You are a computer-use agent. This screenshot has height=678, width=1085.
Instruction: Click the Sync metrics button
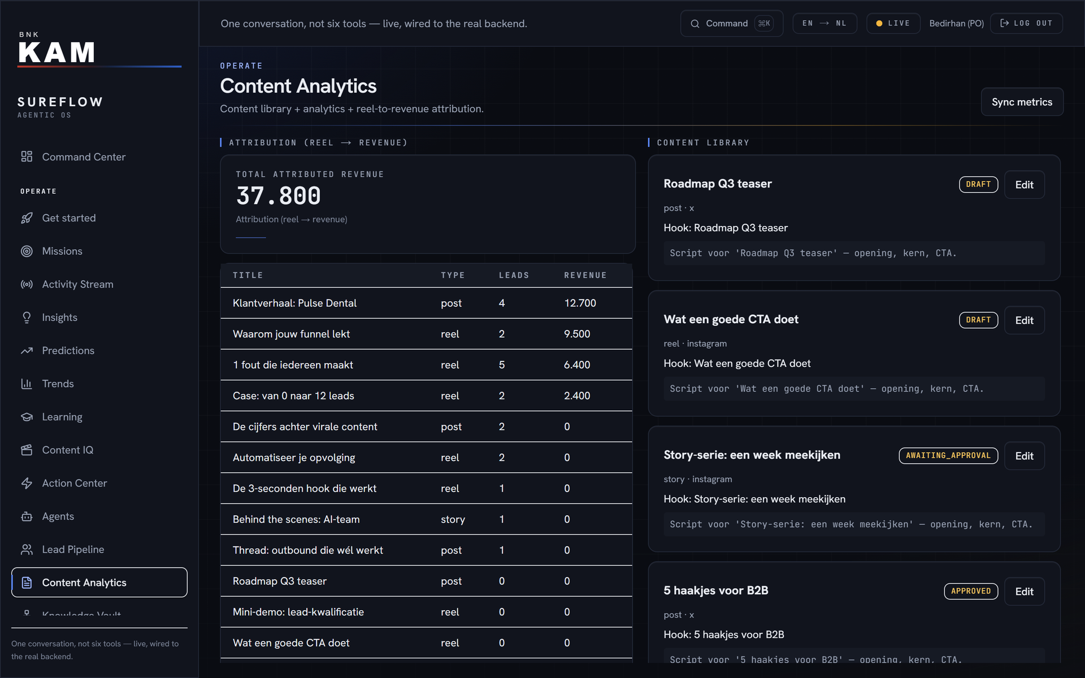point(1022,102)
